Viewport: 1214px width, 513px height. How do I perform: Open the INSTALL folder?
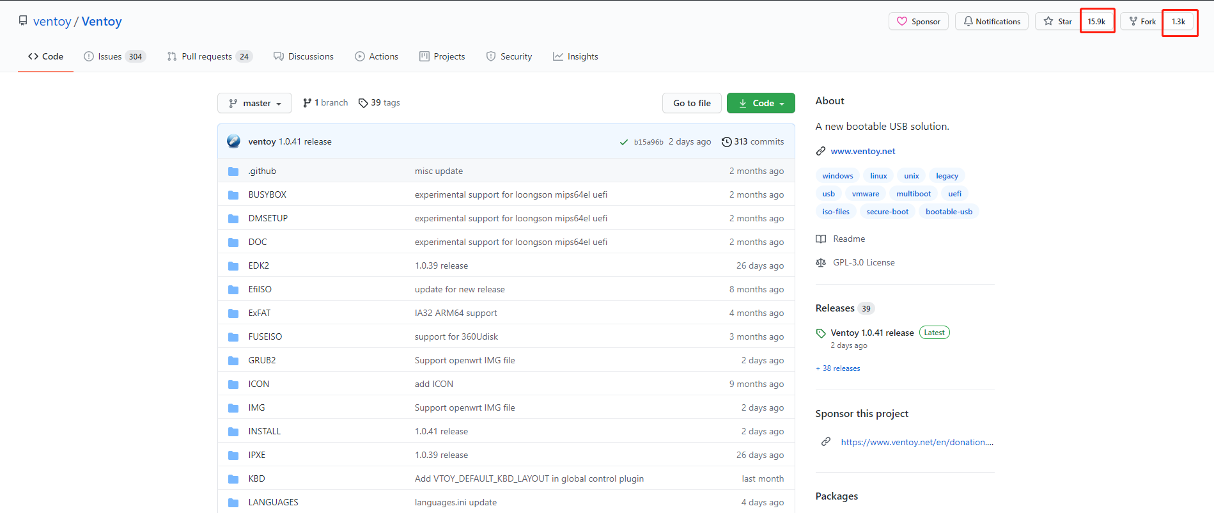265,431
